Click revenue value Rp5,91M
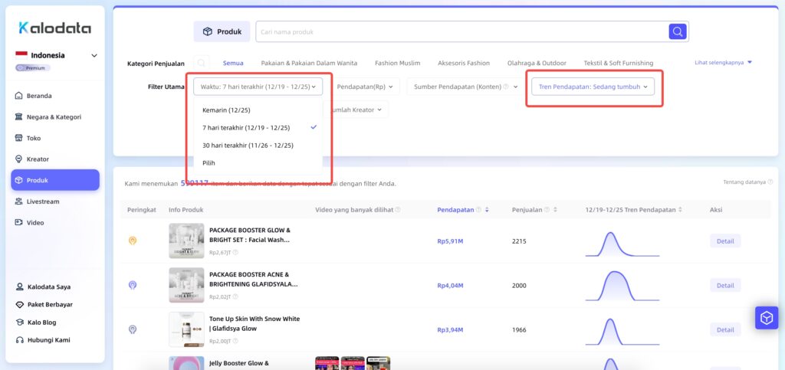785x370 pixels. pos(450,241)
